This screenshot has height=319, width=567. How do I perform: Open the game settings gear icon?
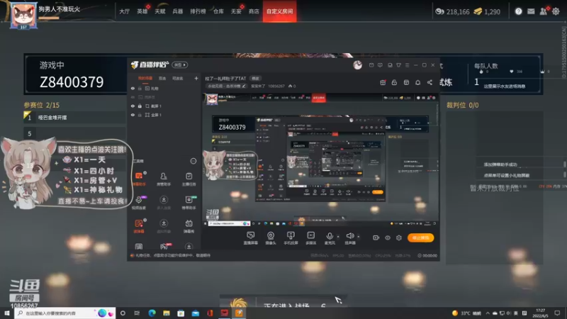[x=556, y=11]
